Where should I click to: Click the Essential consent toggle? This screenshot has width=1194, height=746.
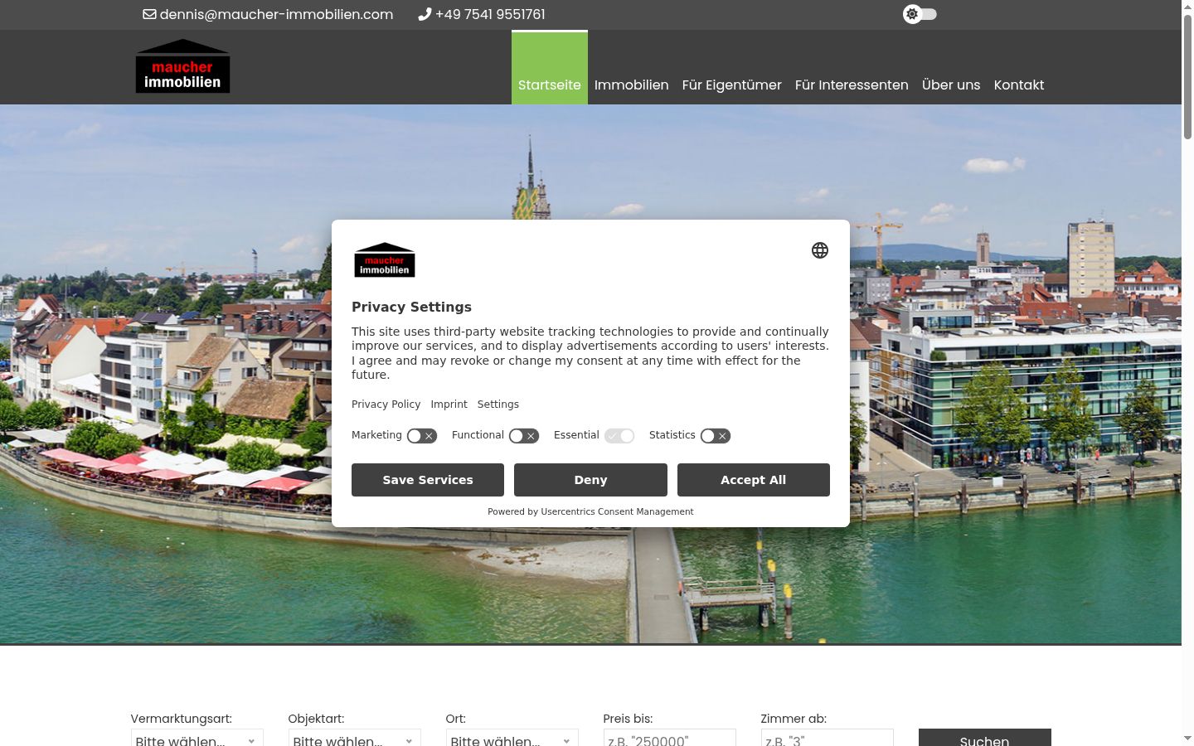[x=619, y=436]
